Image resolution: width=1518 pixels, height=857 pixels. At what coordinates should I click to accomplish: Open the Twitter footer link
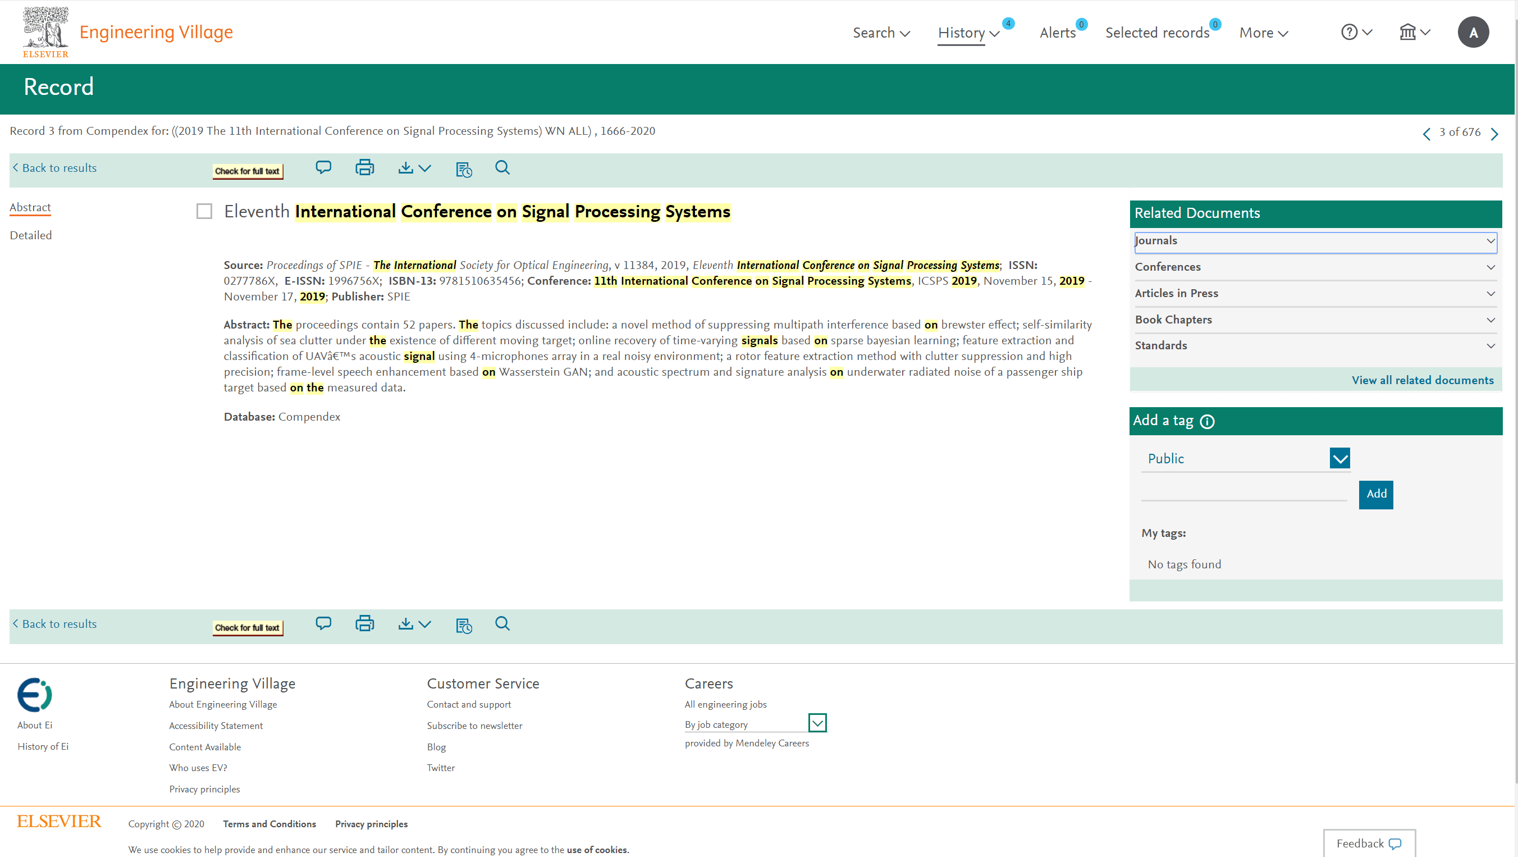tap(441, 767)
